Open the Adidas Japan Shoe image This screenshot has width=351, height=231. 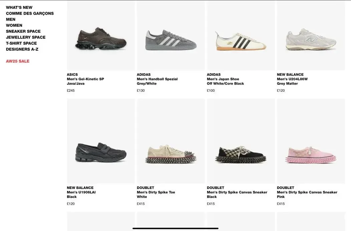241,41
